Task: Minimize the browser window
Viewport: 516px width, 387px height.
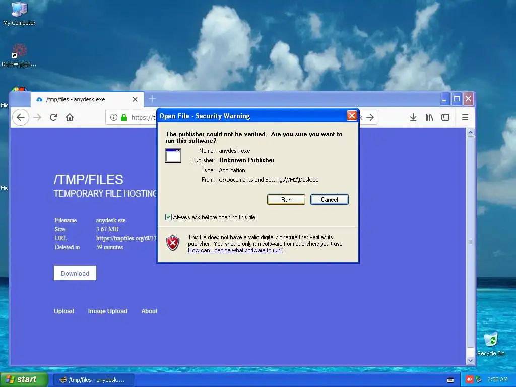Action: [x=444, y=99]
